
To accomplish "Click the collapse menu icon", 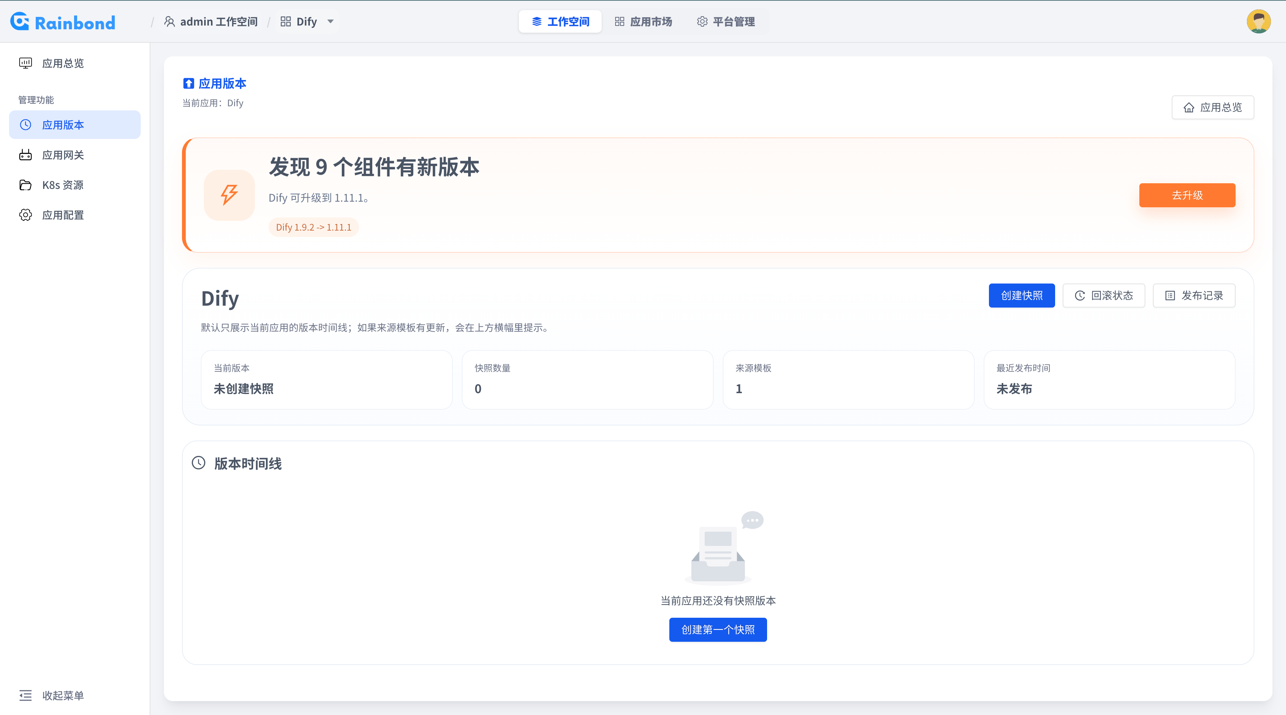I will (26, 695).
